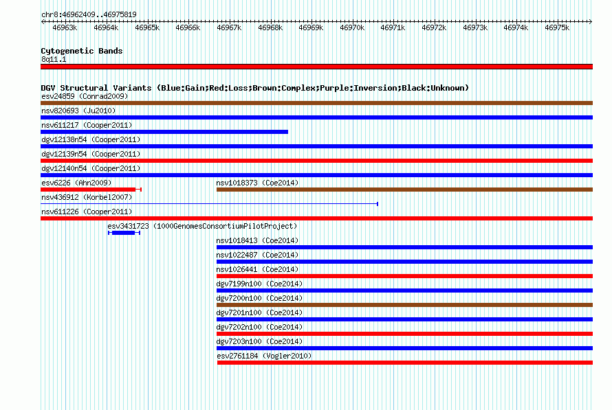The width and height of the screenshot is (612, 410).
Task: Click the blue dgv12140n54 gain bar
Action: coord(316,175)
